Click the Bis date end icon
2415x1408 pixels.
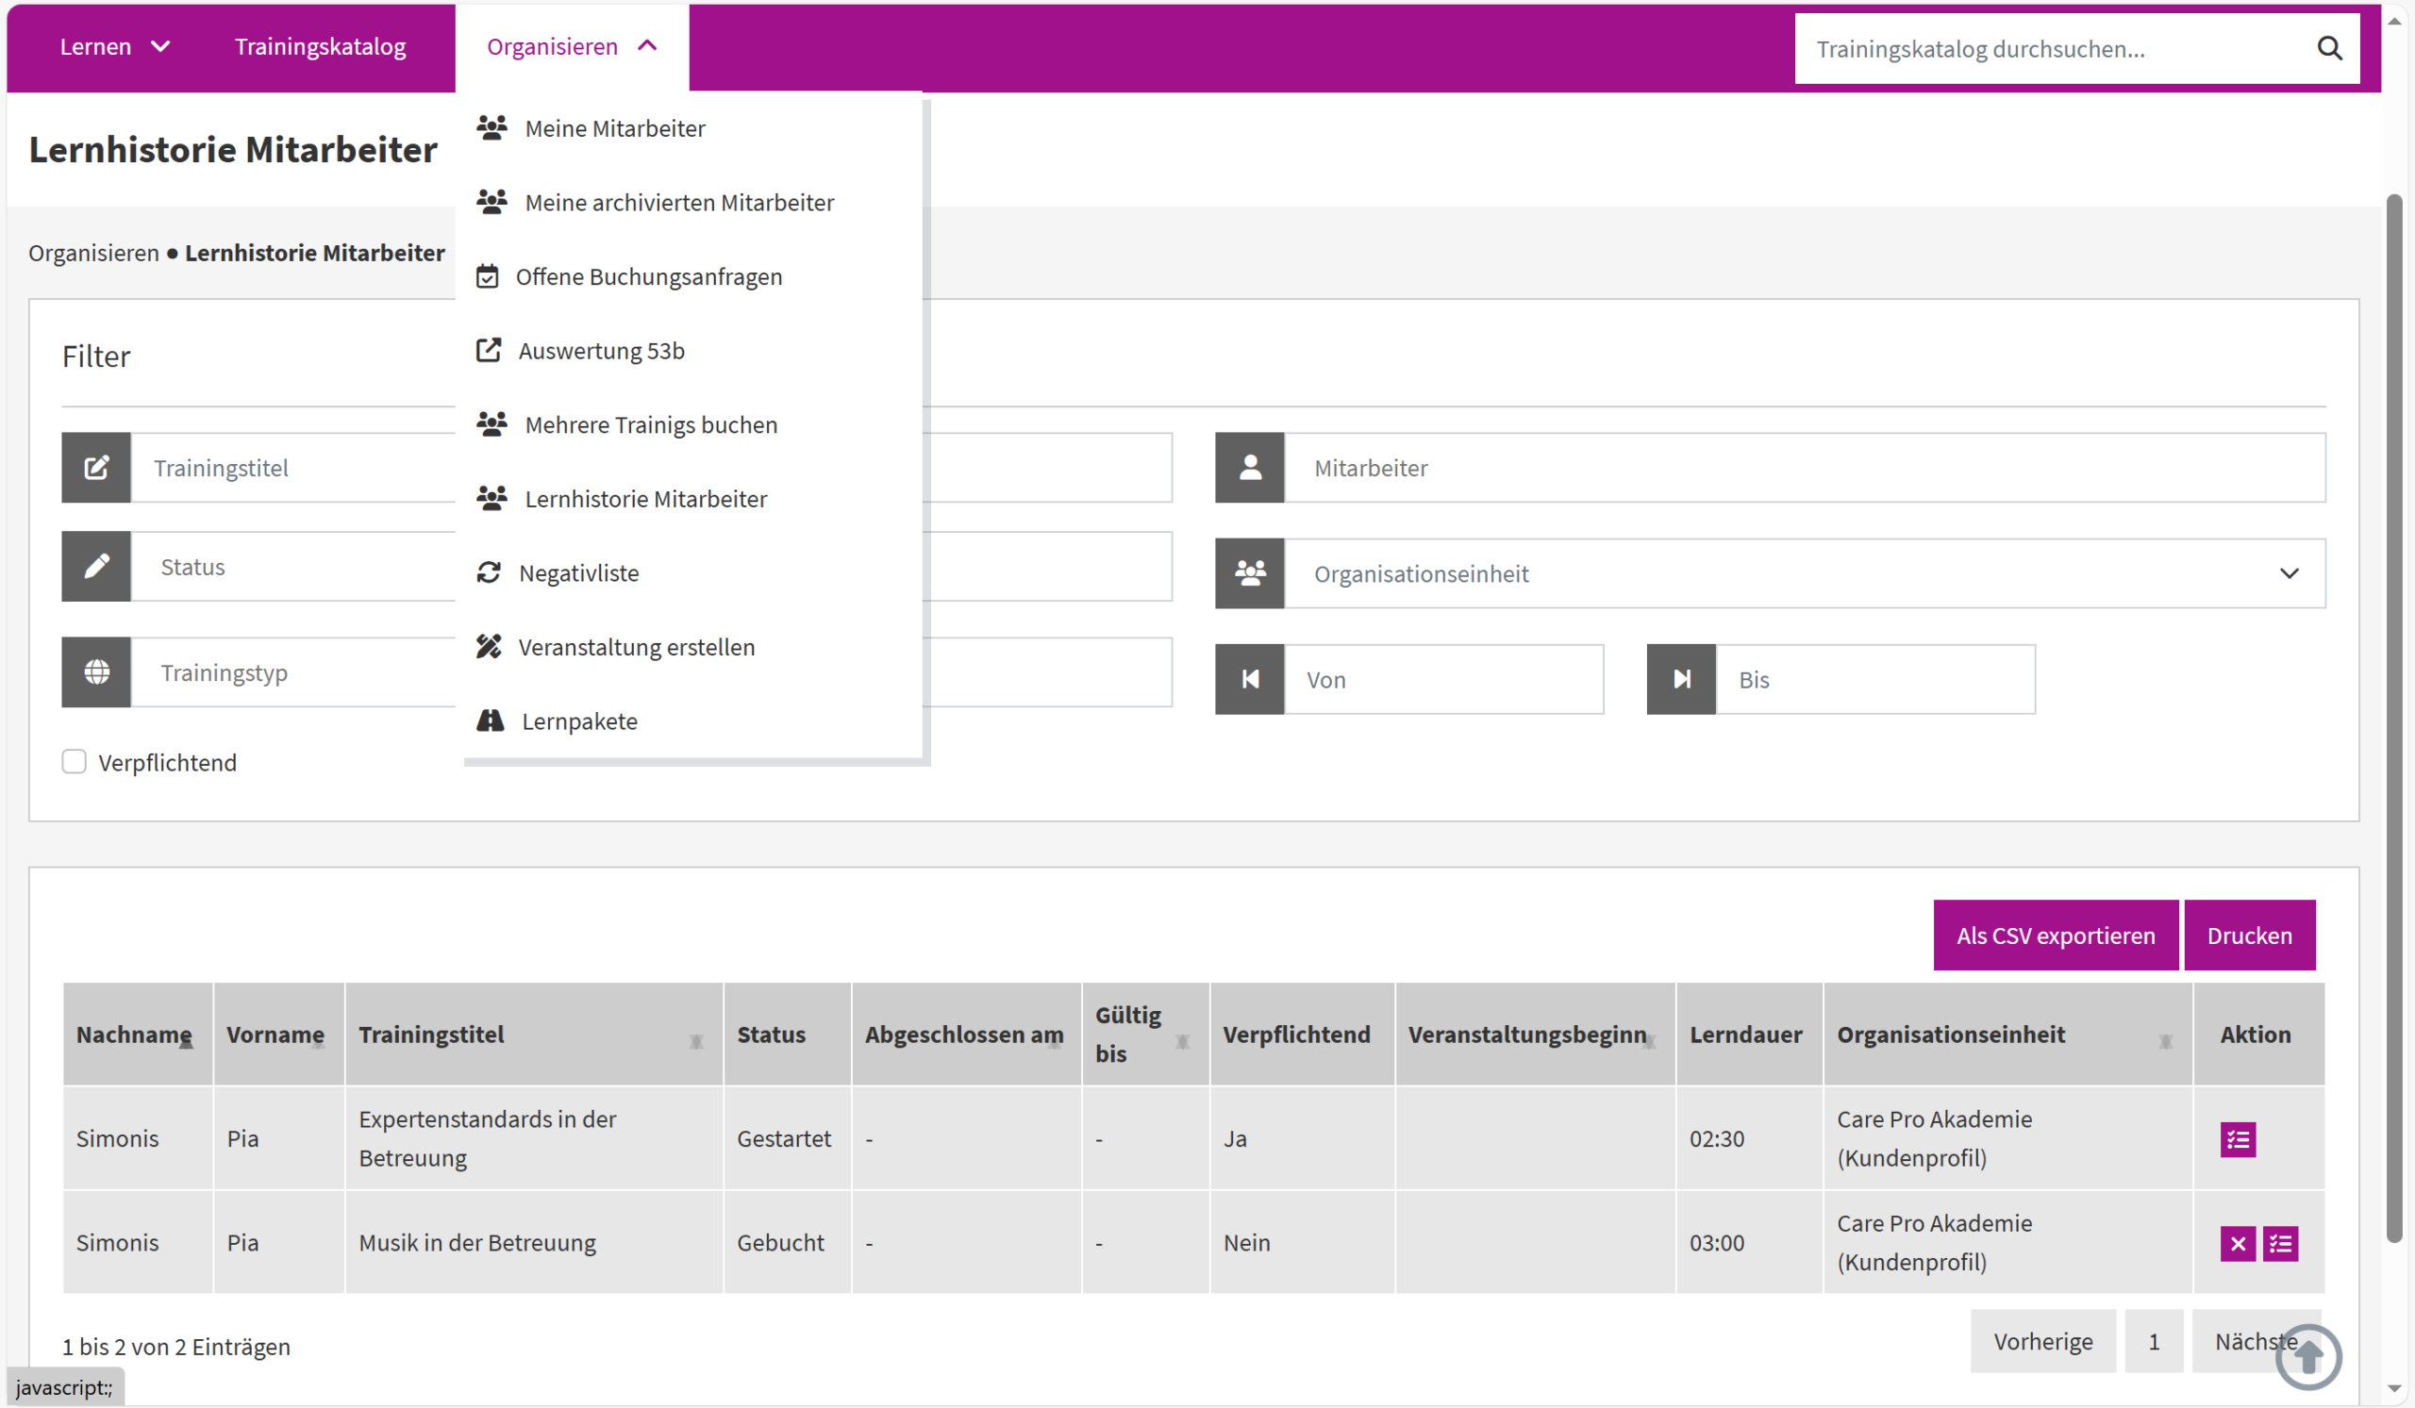tap(1680, 679)
